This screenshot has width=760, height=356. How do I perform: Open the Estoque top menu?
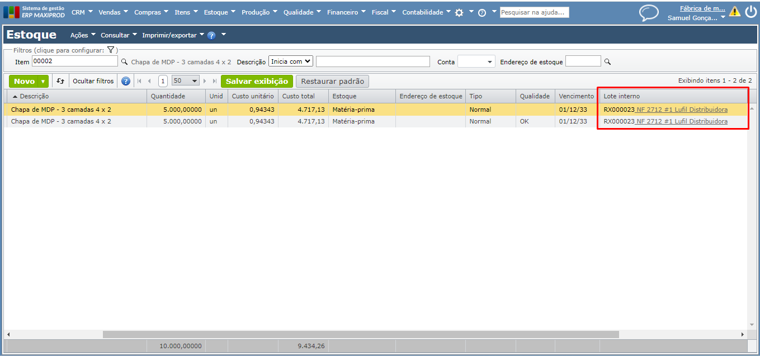click(219, 12)
